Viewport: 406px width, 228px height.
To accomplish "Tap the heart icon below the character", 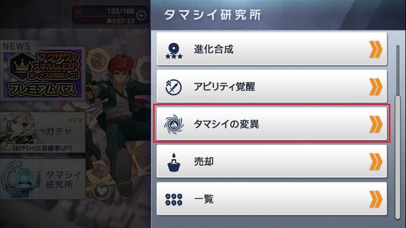I will [x=101, y=191].
